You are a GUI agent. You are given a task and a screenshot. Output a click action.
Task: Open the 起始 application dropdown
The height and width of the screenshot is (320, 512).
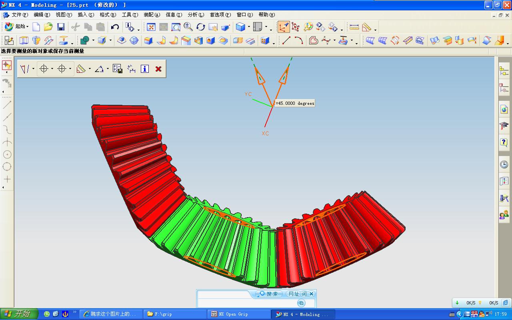pos(17,27)
